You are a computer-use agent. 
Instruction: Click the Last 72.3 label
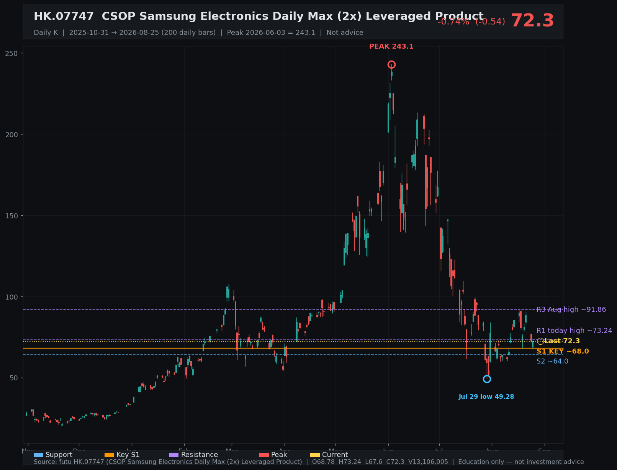click(562, 341)
